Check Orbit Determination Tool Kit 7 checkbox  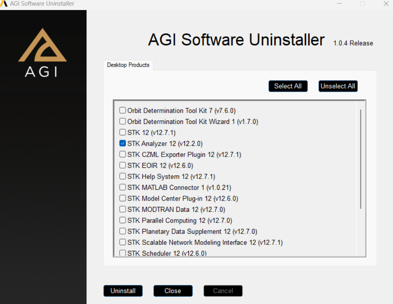pos(122,110)
